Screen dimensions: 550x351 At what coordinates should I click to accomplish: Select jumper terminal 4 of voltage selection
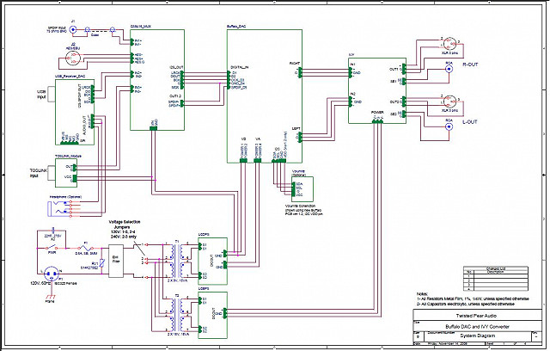145,277
